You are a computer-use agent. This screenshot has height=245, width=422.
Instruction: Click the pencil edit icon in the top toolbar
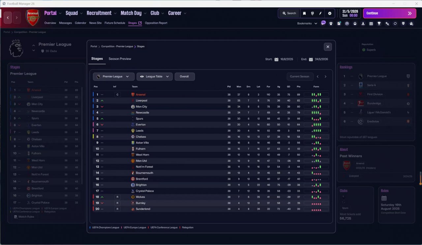[320, 14]
